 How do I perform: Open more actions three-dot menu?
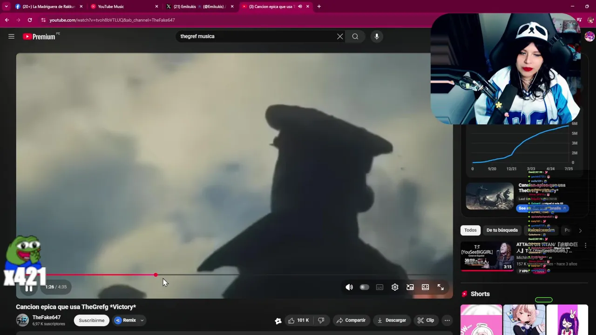447,320
